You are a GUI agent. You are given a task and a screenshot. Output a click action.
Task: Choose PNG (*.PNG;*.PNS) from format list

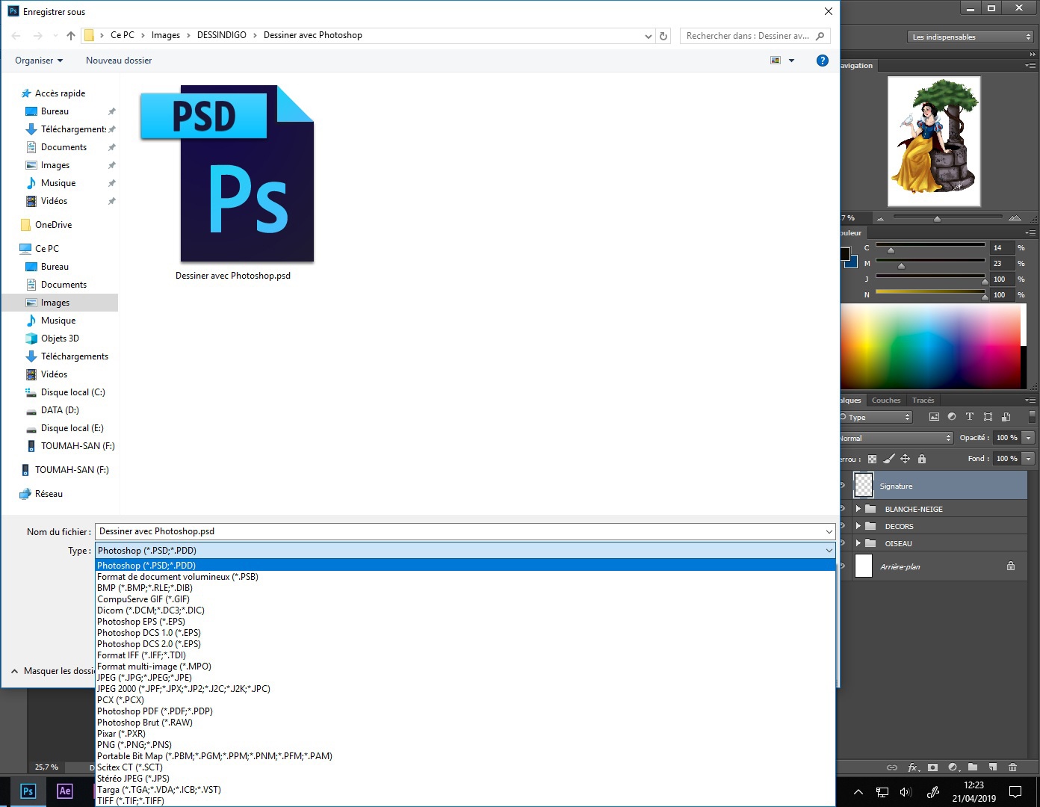click(134, 745)
